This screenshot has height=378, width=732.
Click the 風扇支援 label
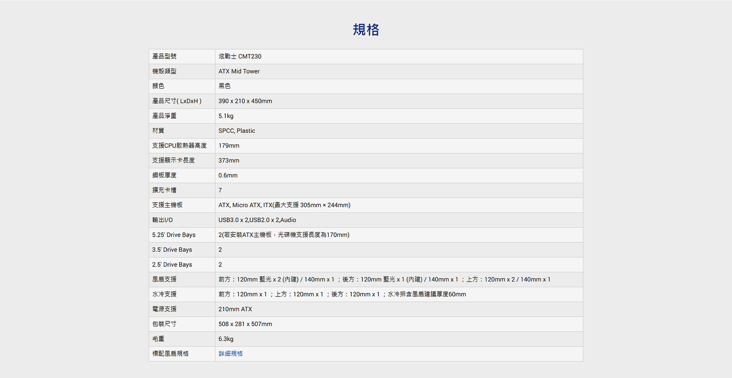(x=164, y=279)
